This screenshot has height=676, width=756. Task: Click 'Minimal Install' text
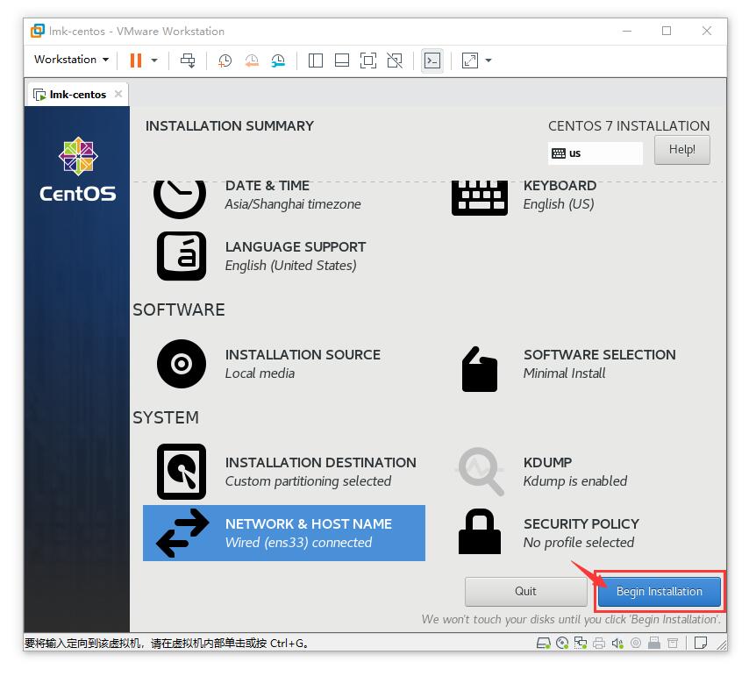click(x=564, y=374)
